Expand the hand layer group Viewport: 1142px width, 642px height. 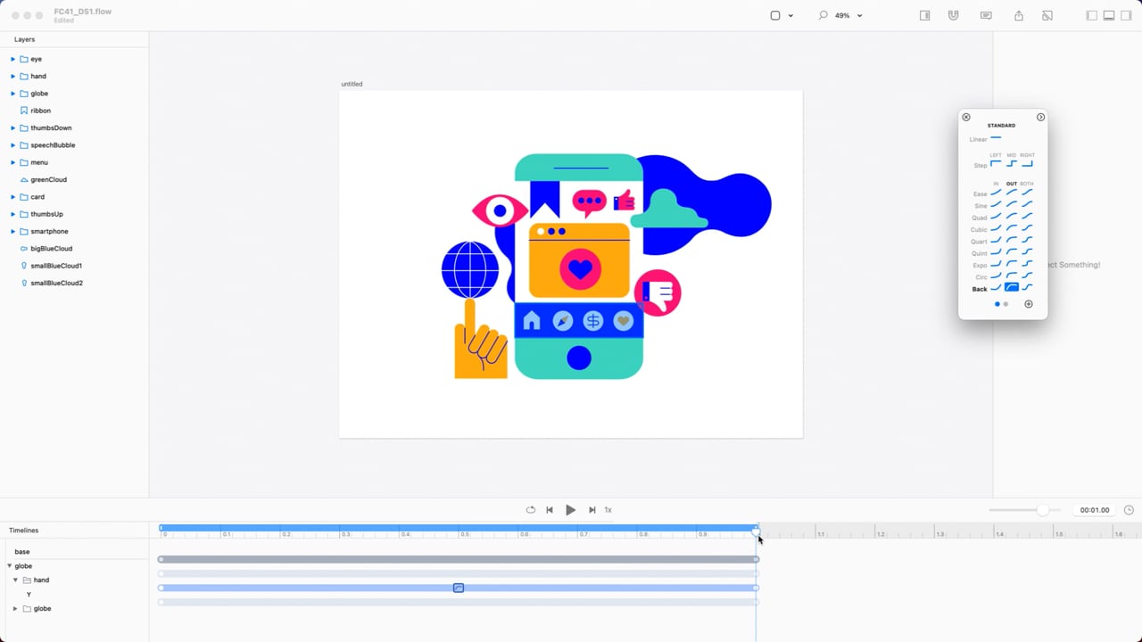click(x=13, y=76)
